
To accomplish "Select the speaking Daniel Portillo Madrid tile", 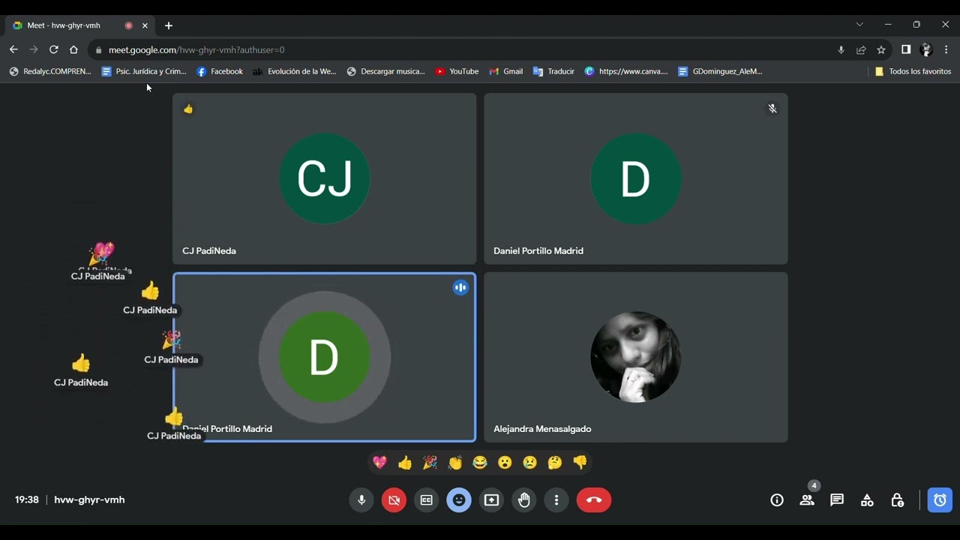I will point(324,357).
